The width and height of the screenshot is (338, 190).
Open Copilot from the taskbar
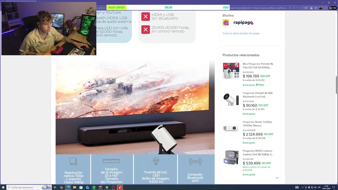62,187
